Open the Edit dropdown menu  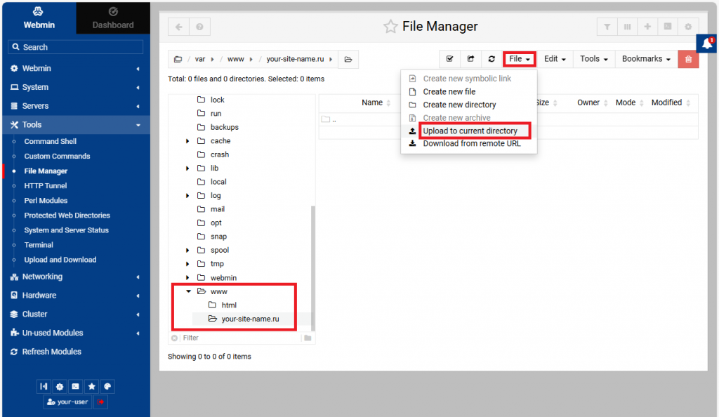click(555, 59)
